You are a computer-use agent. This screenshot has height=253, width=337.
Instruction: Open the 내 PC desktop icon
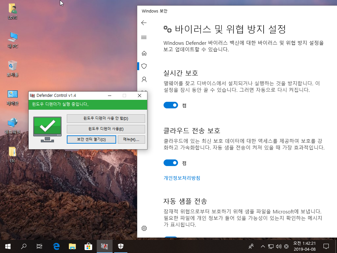[x=13, y=40]
